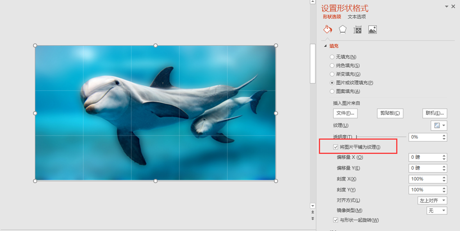
Task: Click the 刻度 X 100% field
Action: [x=425, y=179]
